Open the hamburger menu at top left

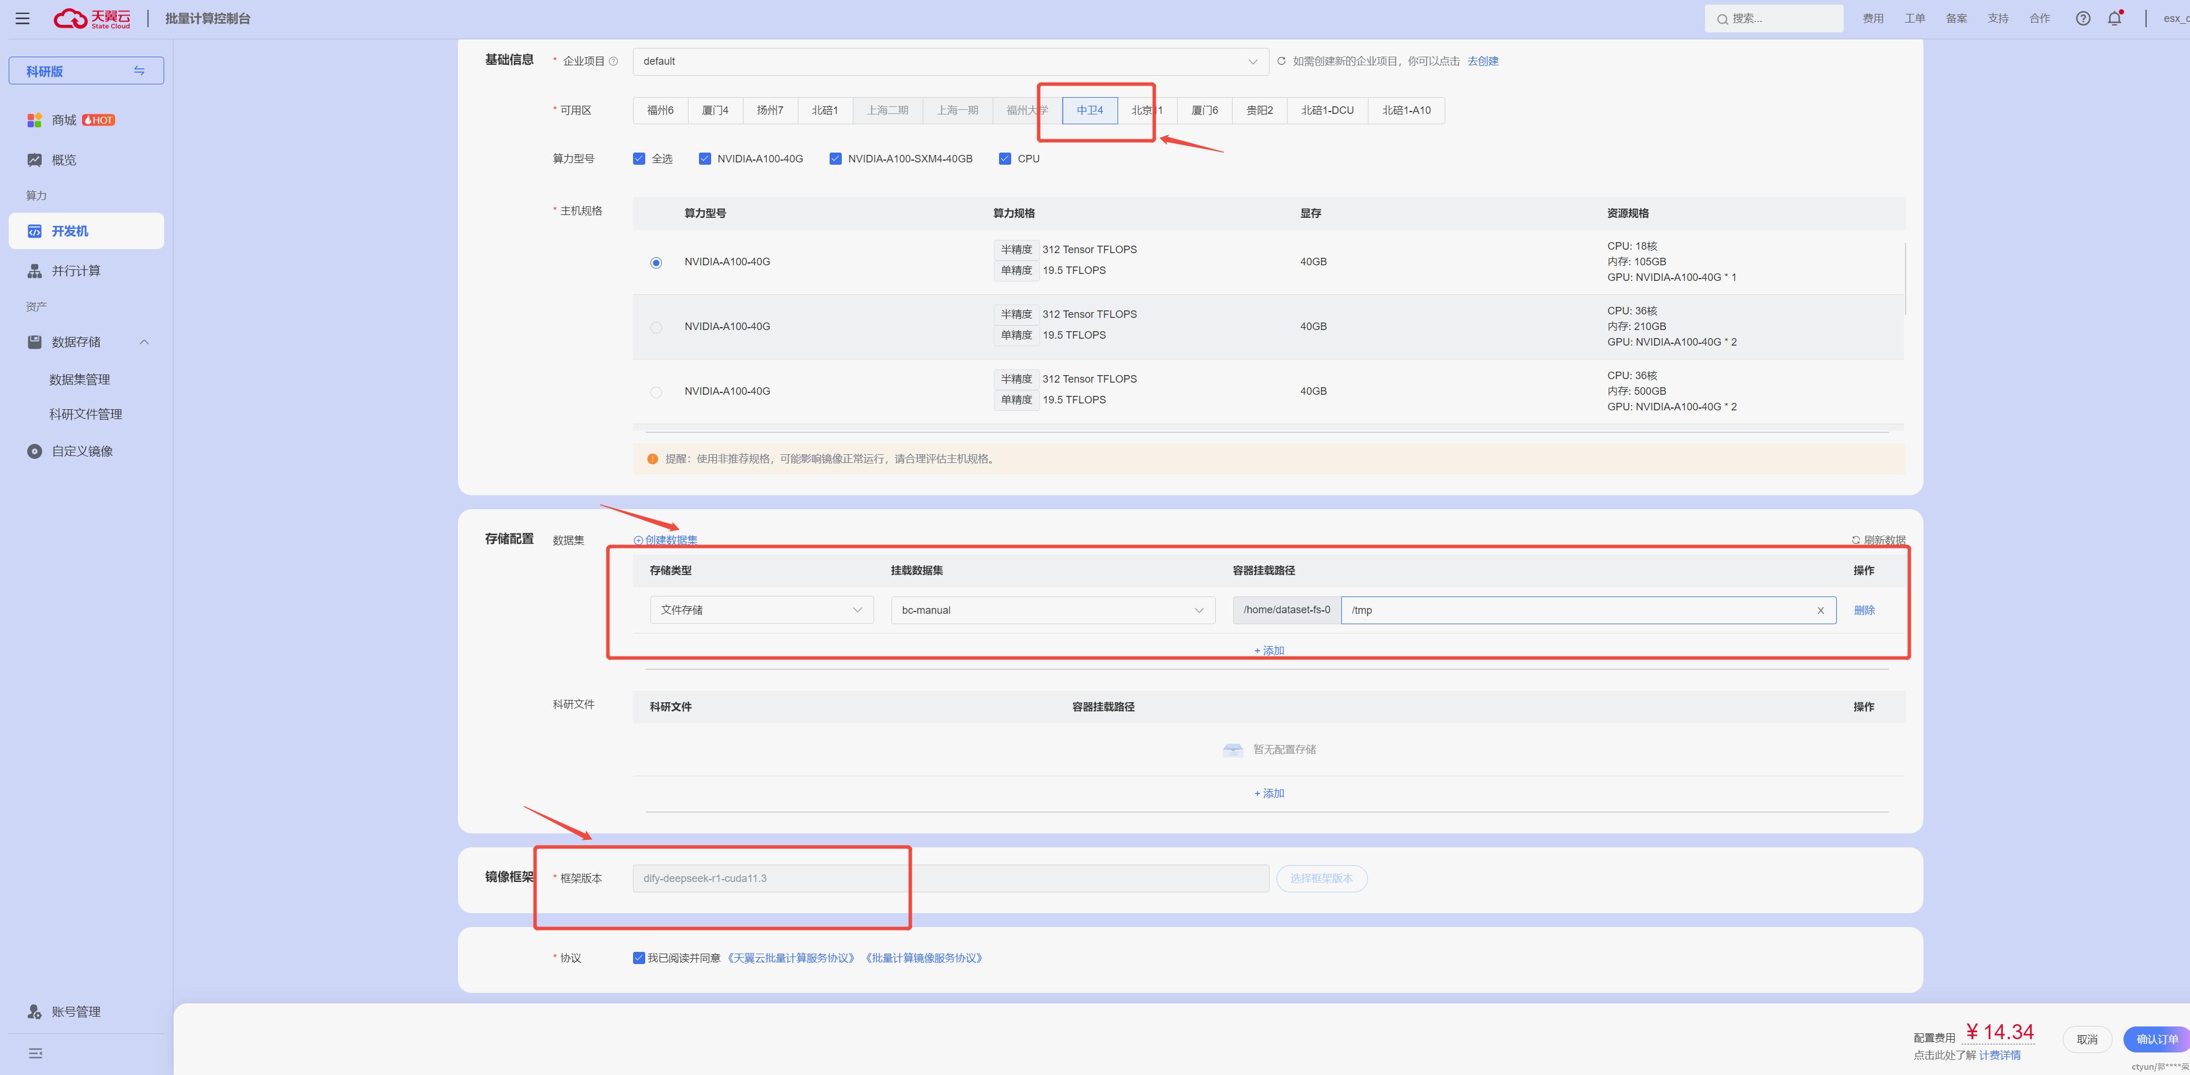coord(23,18)
